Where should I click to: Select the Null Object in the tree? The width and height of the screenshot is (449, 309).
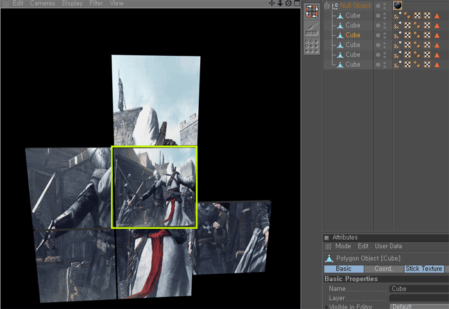point(355,6)
